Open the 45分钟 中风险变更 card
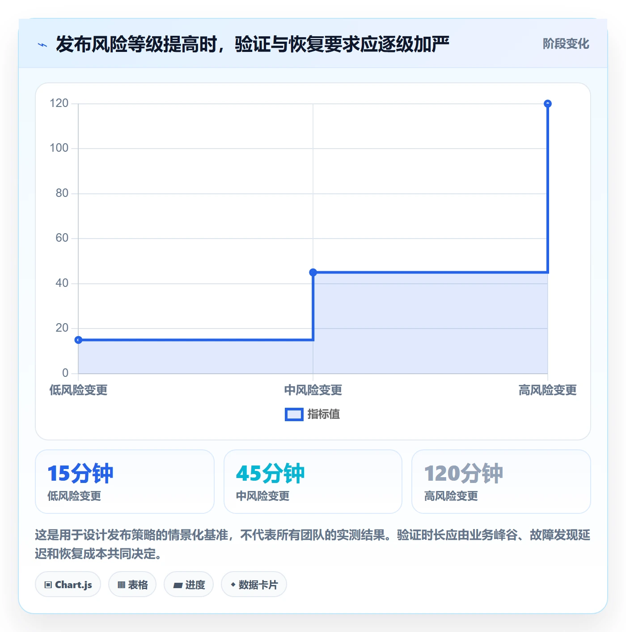Screen dimensions: 626x632 (x=313, y=482)
